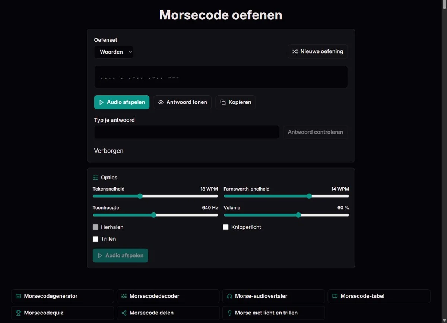Click the trophy icon for Morsecodequiz

coord(18,313)
